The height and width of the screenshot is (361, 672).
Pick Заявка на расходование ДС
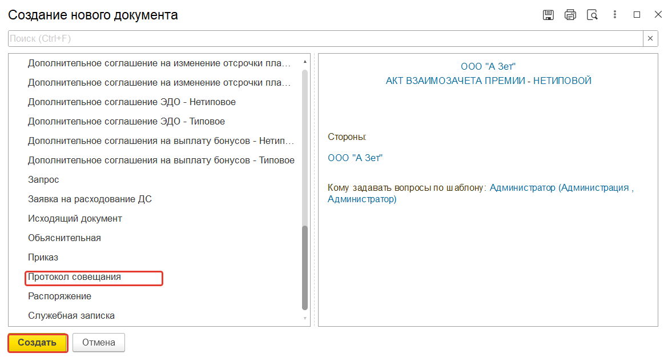(x=90, y=199)
